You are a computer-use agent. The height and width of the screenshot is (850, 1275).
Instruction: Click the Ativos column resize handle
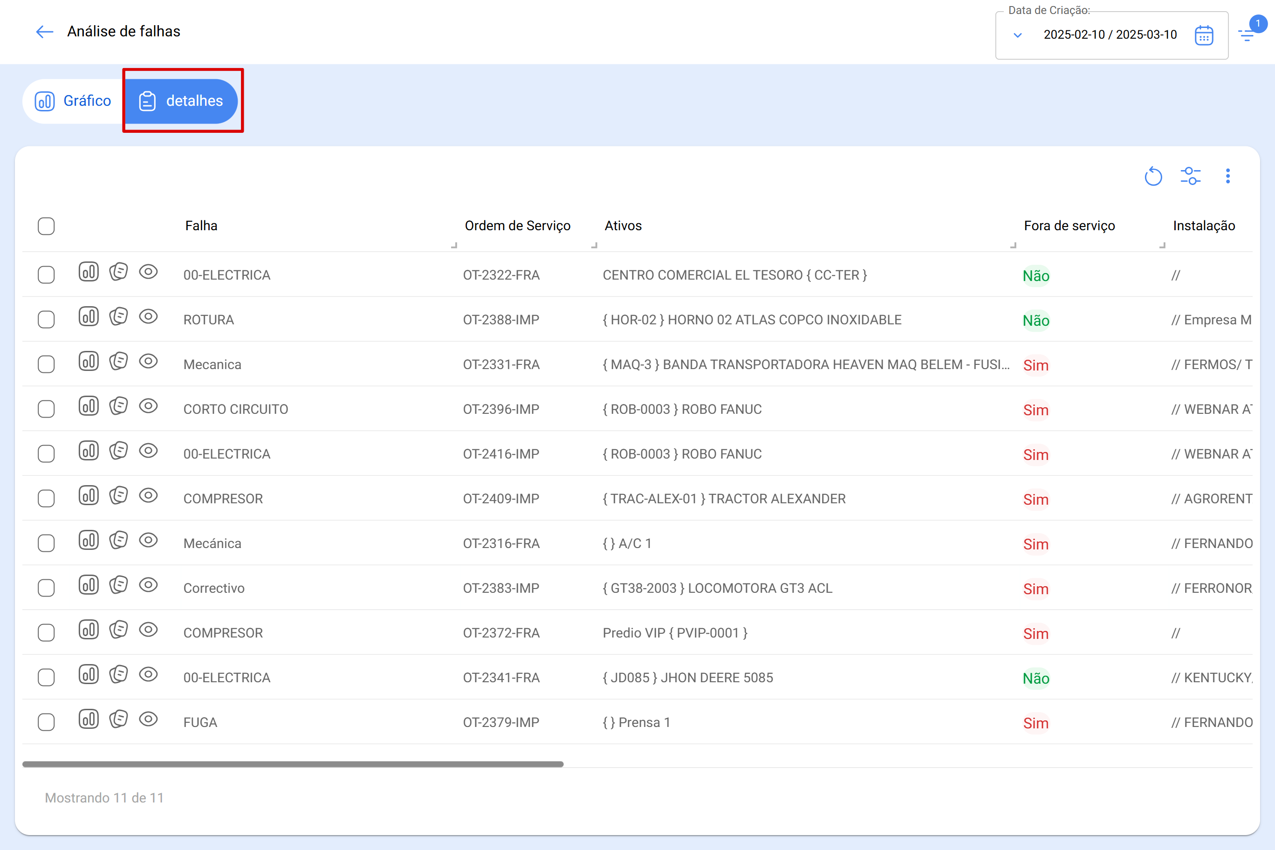pos(1013,246)
